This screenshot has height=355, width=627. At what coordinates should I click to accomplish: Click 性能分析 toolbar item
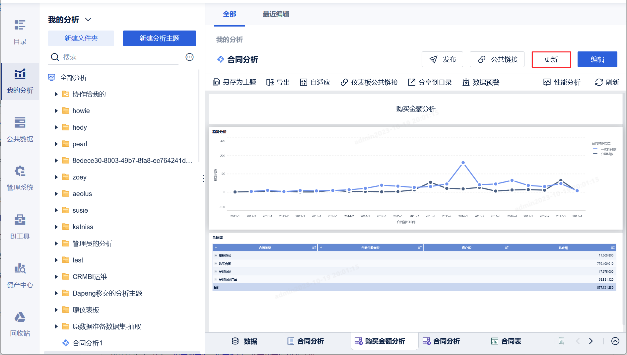(x=562, y=82)
